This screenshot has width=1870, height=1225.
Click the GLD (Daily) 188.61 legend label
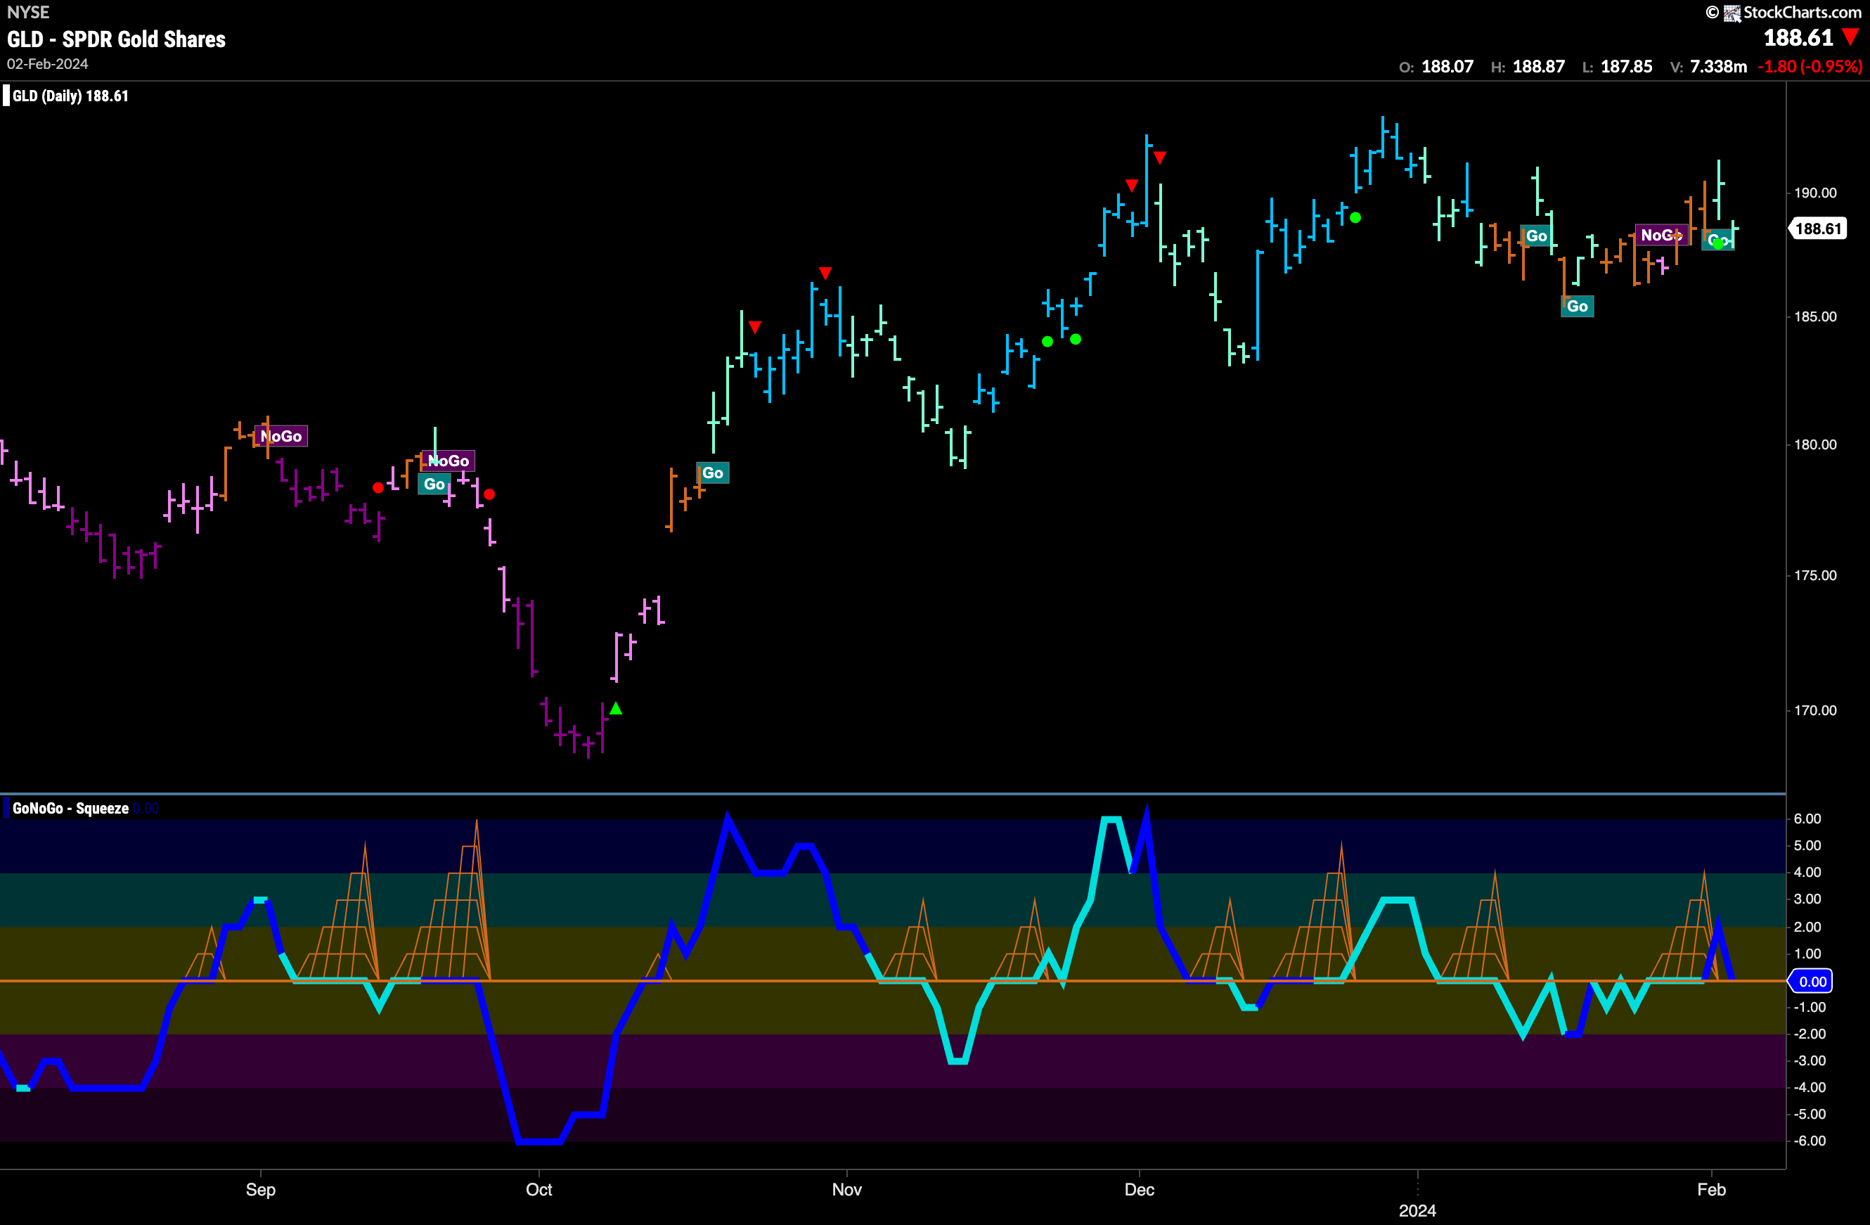tap(70, 96)
